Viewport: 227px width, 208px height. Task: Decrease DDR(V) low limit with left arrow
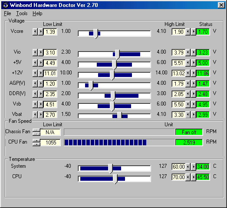point(35,94)
